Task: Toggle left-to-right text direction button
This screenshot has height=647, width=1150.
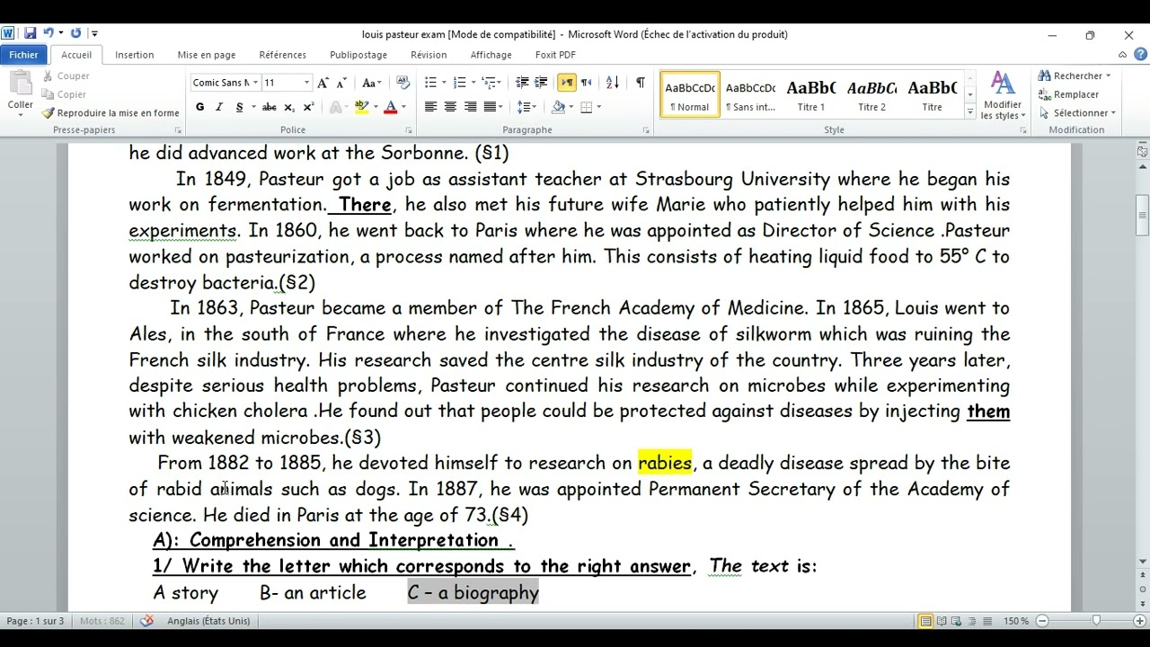Action: click(x=567, y=83)
